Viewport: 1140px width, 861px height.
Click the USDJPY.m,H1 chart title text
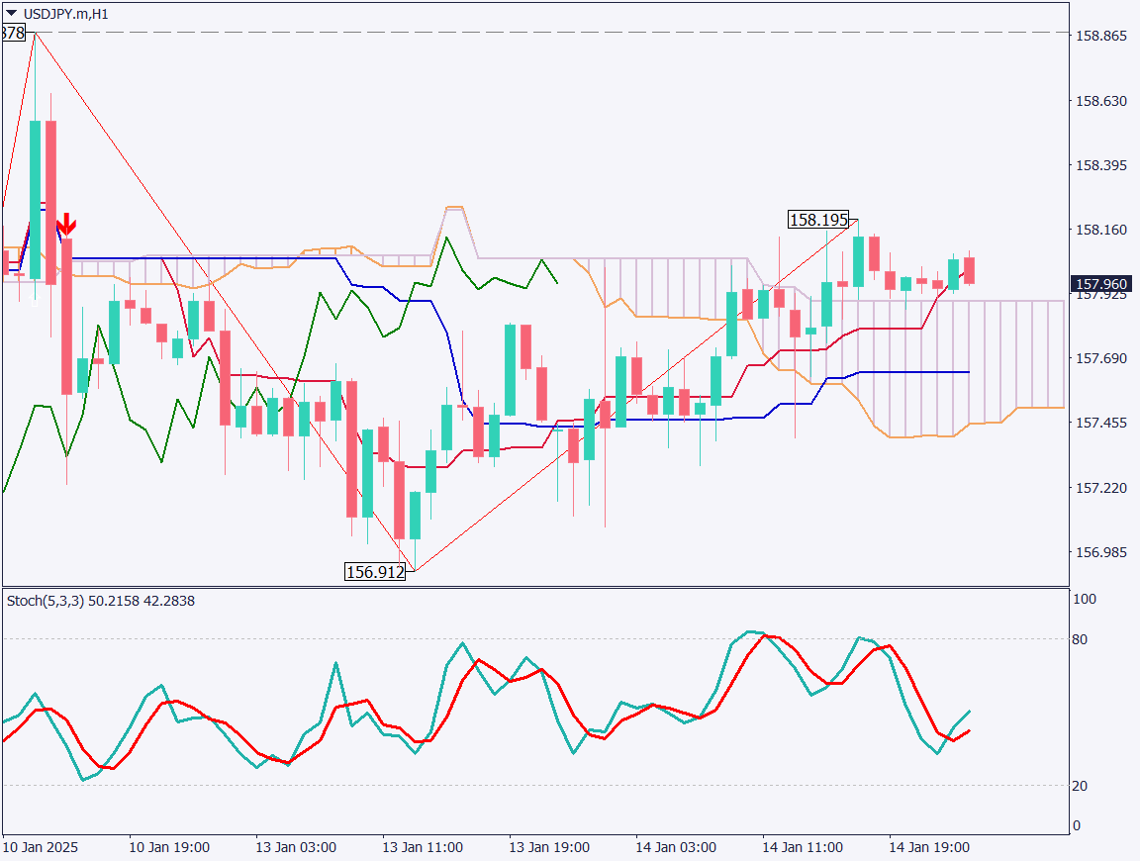click(65, 13)
